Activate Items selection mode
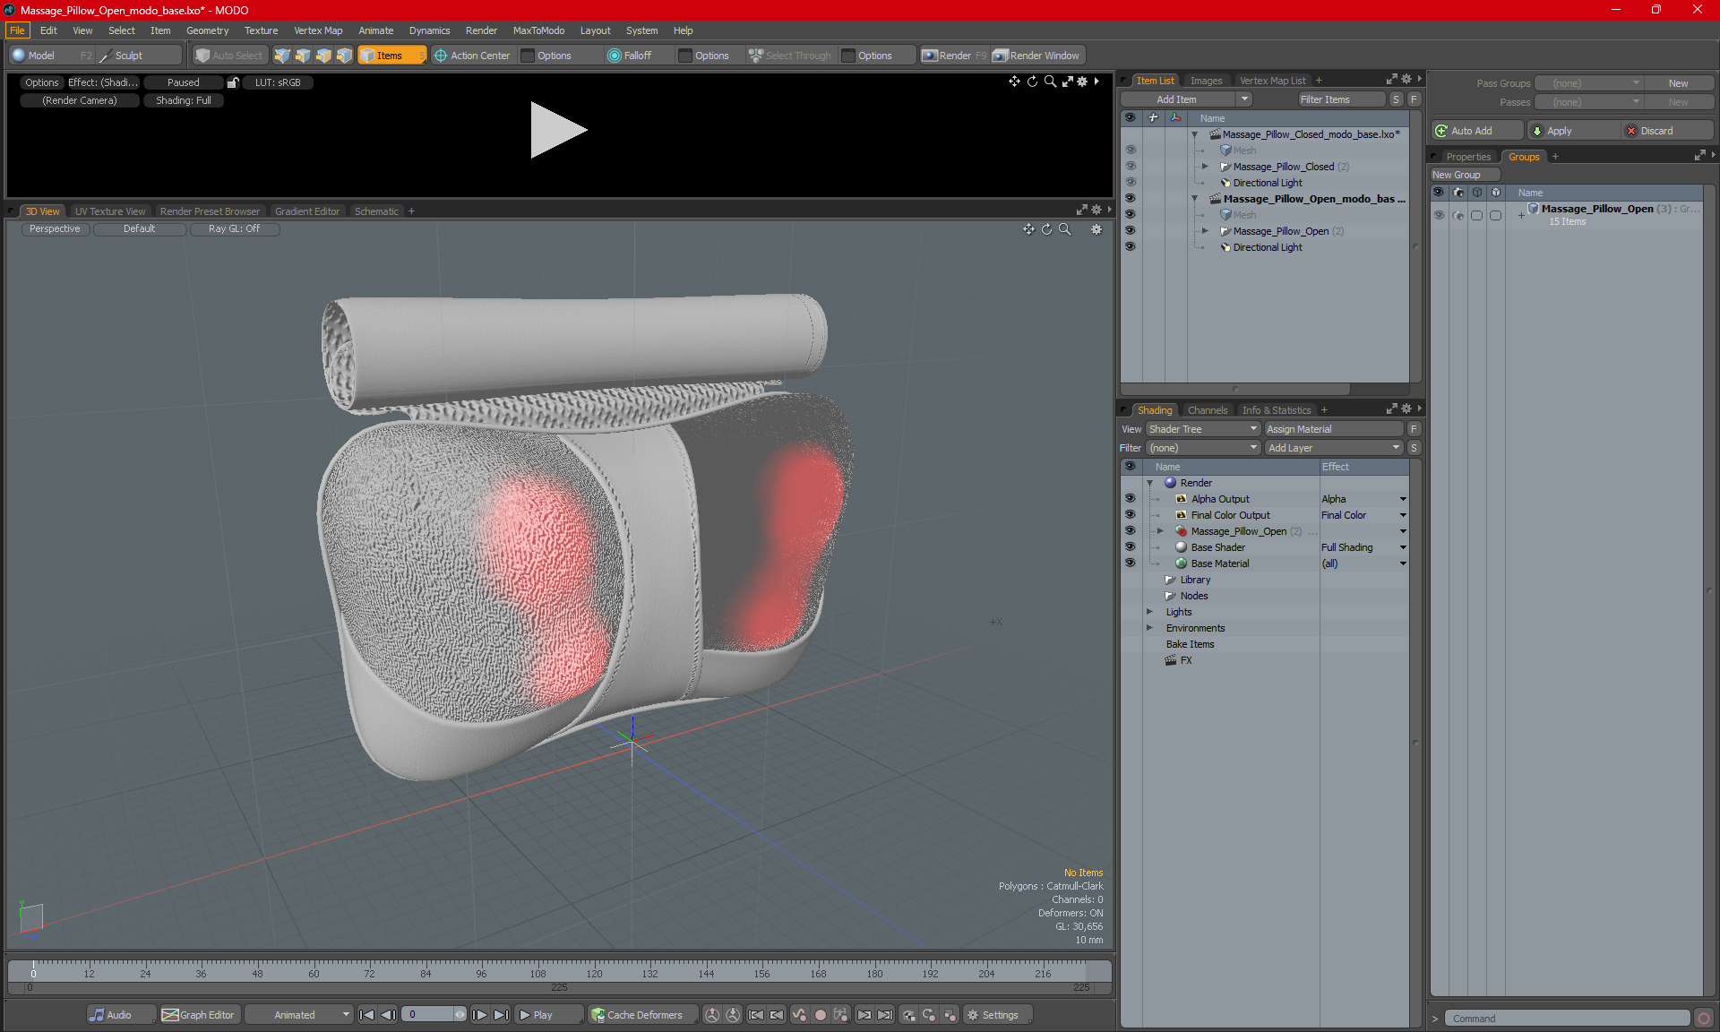 pyautogui.click(x=391, y=56)
